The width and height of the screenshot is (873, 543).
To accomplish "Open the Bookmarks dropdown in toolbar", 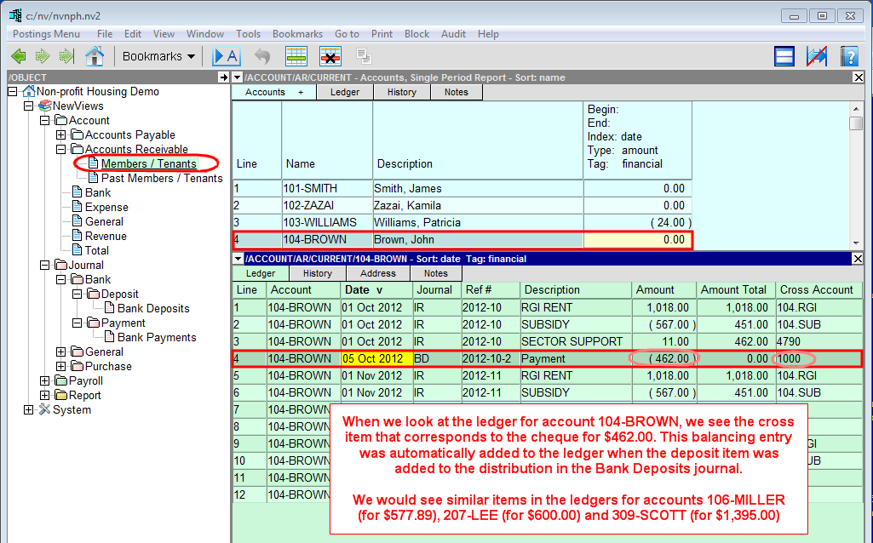I will [158, 56].
